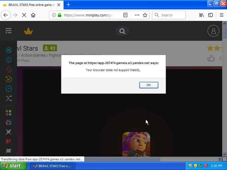Viewport: 227px width, 170px height.
Task: Open the user profile avatar icon
Action: (213, 31)
